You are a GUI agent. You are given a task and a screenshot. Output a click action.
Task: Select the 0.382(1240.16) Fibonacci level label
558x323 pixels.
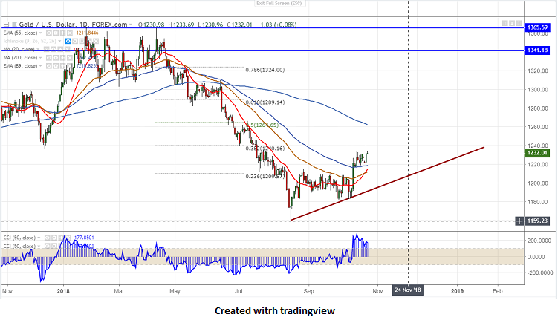coord(265,149)
